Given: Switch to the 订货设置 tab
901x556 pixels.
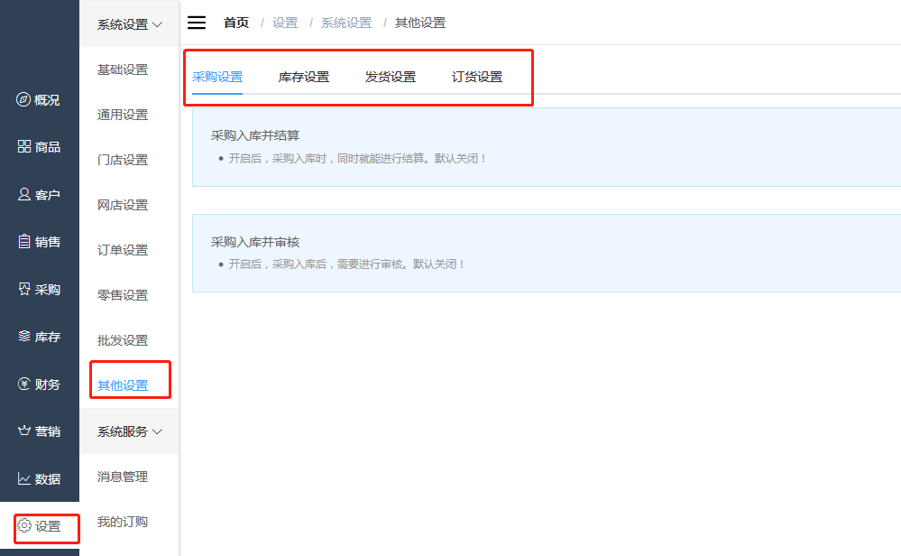Looking at the screenshot, I should (477, 77).
